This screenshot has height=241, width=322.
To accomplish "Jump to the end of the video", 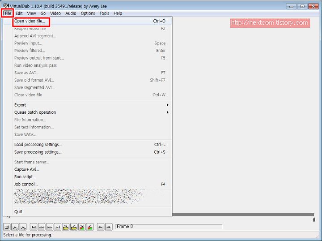I will pyautogui.click(x=58, y=227).
